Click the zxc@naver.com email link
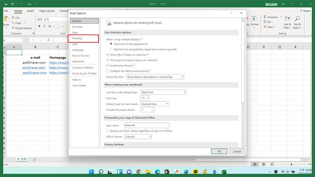Image resolution: width=315 pixels, height=177 pixels. coord(34,68)
